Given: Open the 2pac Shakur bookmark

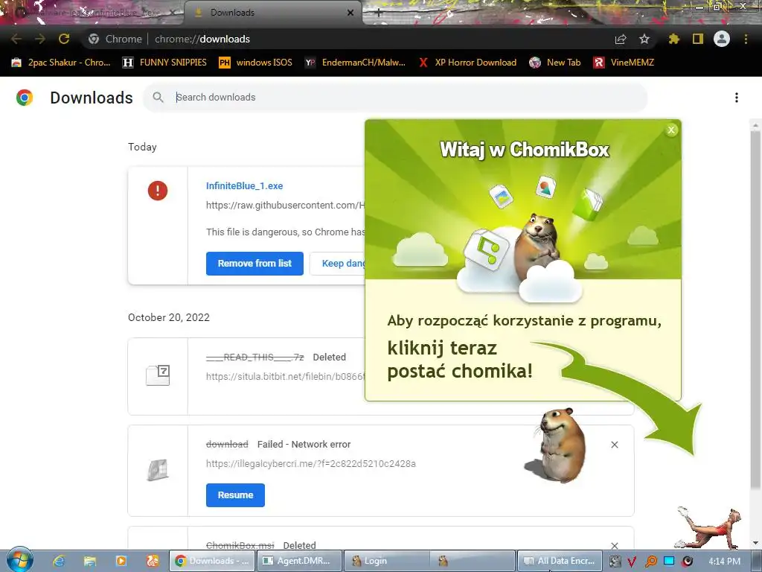Looking at the screenshot, I should pyautogui.click(x=61, y=63).
